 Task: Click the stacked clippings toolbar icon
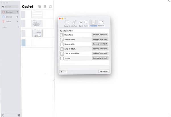pos(39,7)
